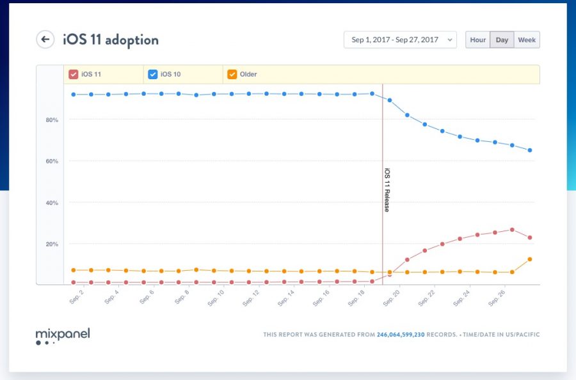Select the Day view tab

click(x=502, y=40)
